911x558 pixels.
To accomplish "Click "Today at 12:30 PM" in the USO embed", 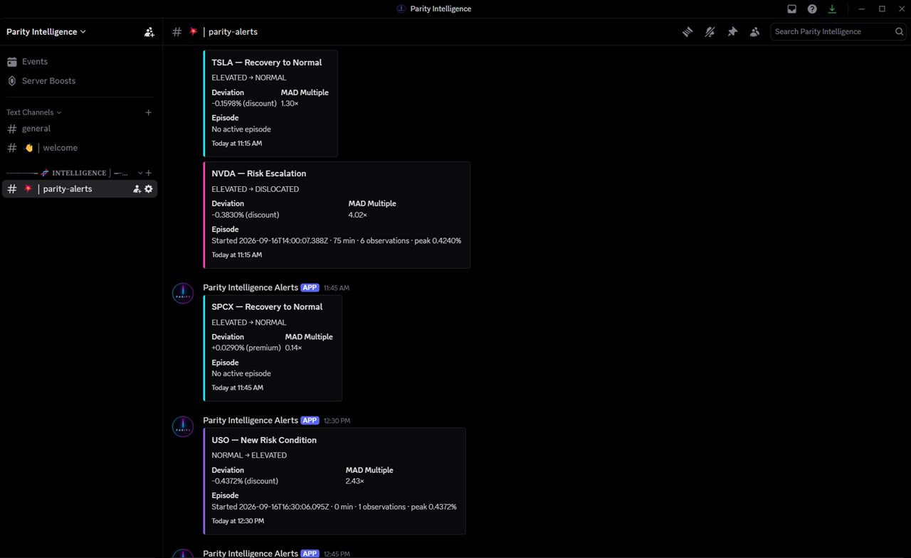I will tap(238, 521).
